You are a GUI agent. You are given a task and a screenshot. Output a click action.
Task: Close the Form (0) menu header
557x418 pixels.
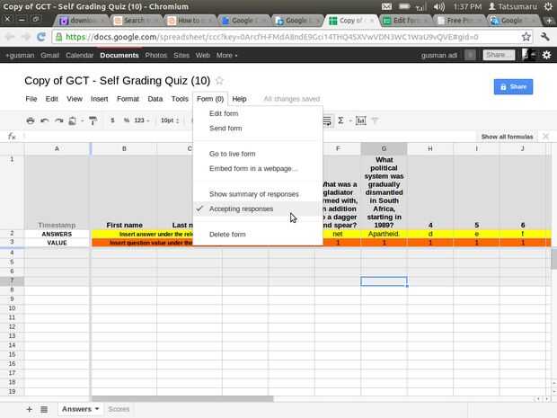[x=210, y=99]
